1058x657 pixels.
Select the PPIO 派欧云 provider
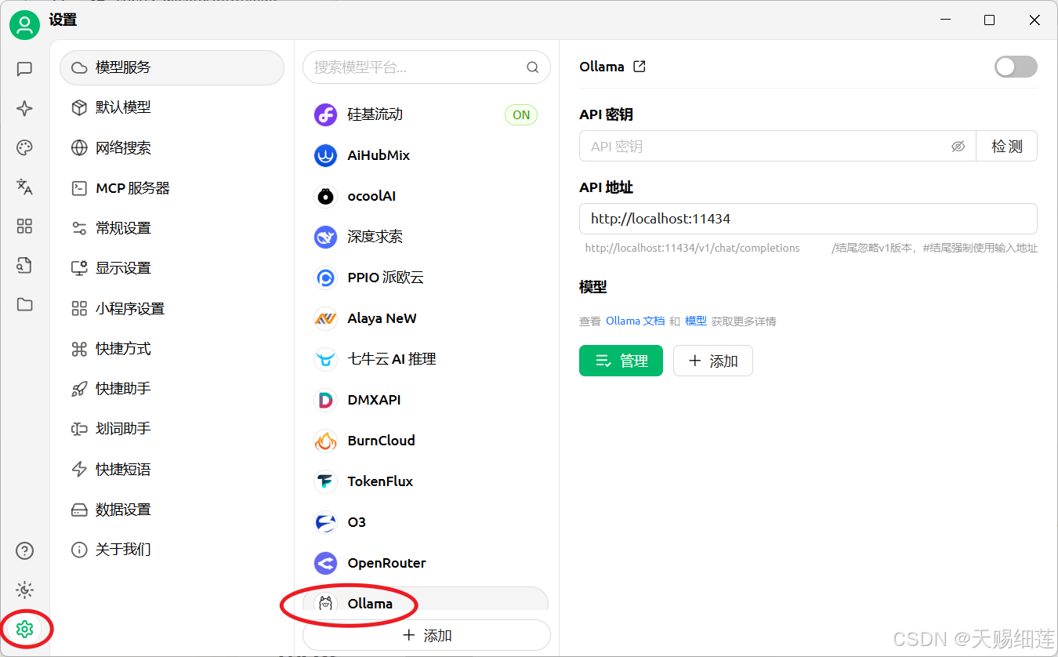tap(426, 278)
